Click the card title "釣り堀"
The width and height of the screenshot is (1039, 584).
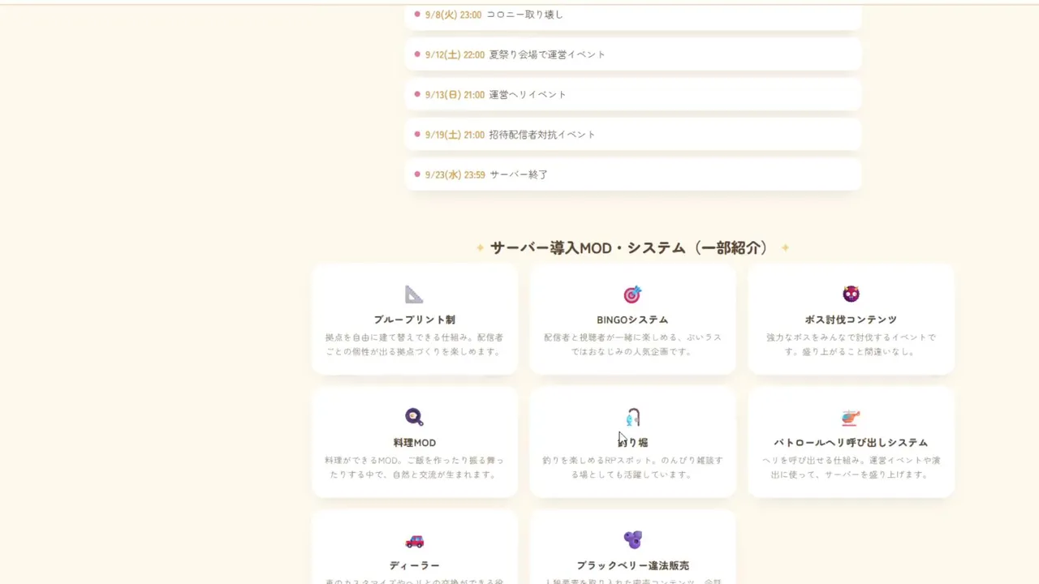click(632, 443)
